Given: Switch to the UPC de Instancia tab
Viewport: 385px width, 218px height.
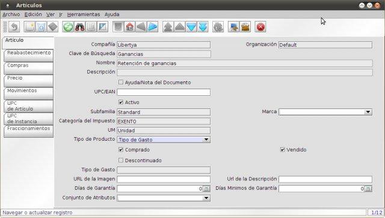Looking at the screenshot, I should pyautogui.click(x=29, y=119).
